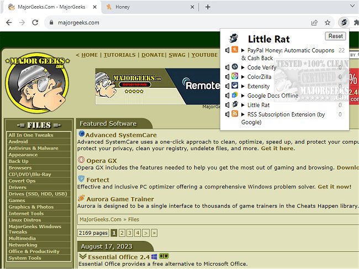Expand PayPal Honey extension details arrow

243,50
